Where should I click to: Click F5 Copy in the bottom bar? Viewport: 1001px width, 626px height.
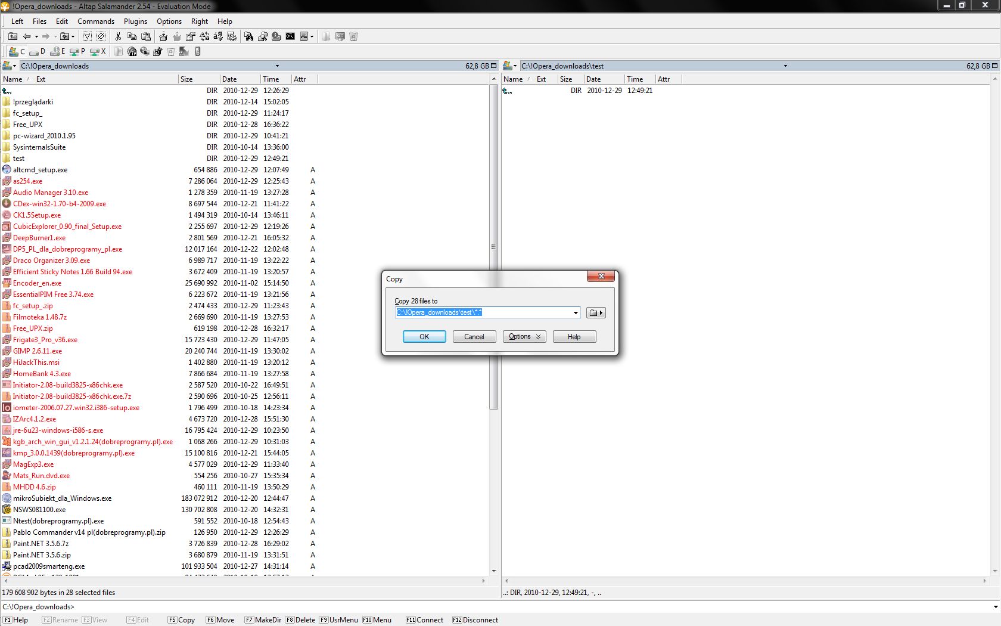(181, 620)
